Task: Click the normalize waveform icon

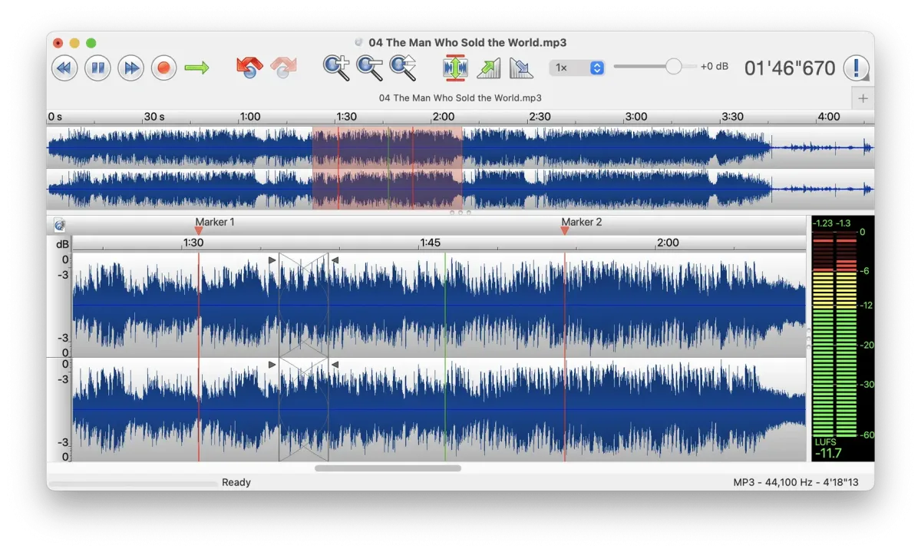Action: click(455, 68)
